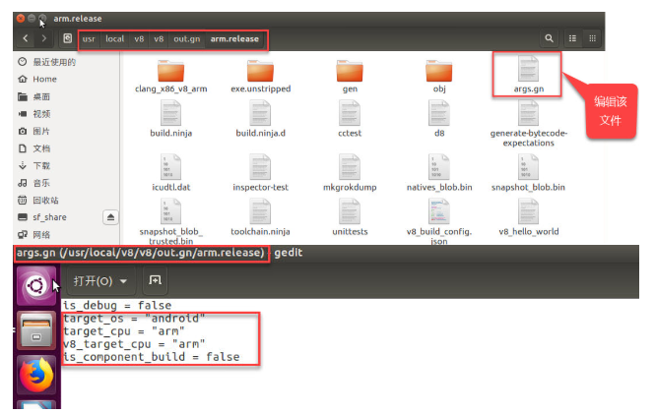Select the obj folder

tap(439, 77)
